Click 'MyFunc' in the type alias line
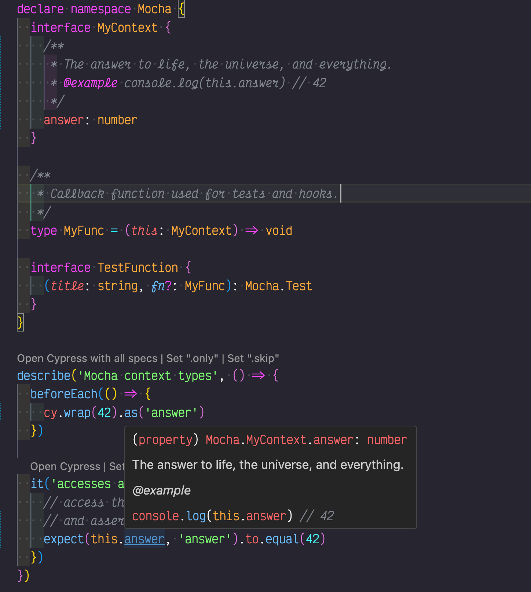Screen dimensions: 531x592 pos(84,231)
